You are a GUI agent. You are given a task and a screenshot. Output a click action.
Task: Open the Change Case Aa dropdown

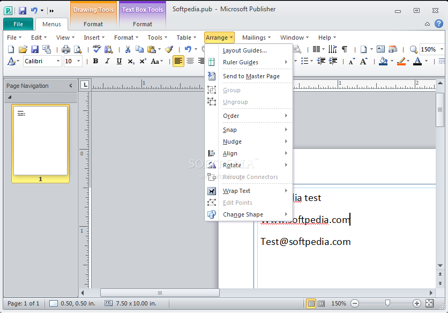tap(157, 61)
